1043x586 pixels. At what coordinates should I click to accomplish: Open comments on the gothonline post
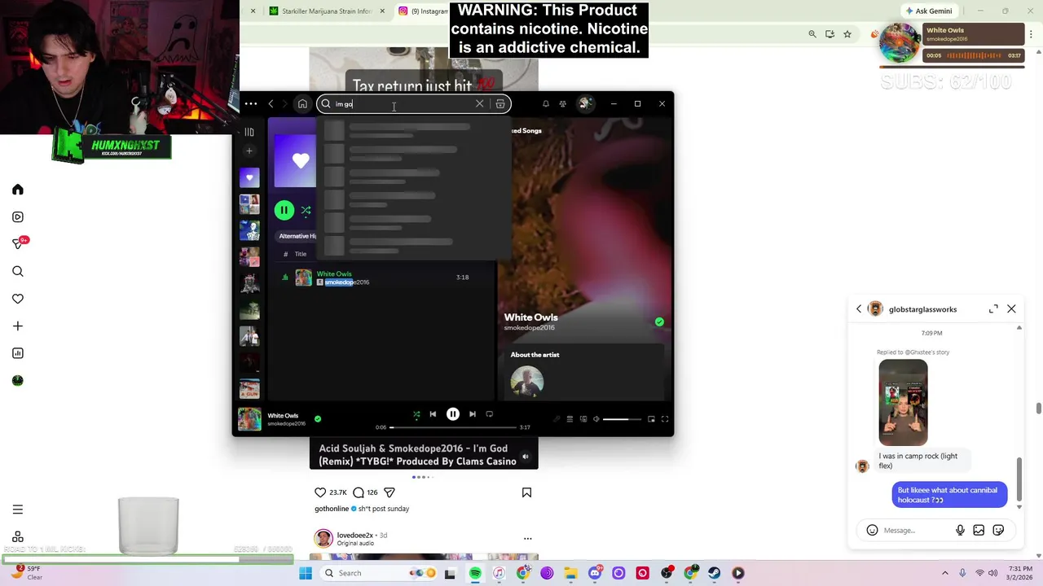(358, 492)
